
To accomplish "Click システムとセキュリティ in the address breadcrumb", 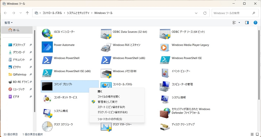I will pyautogui.click(x=78, y=13).
